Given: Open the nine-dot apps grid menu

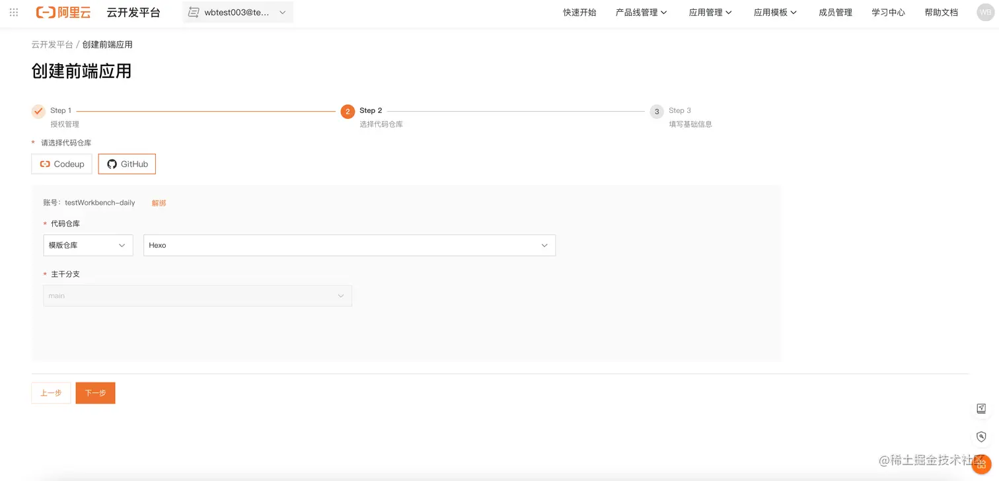Looking at the screenshot, I should click(x=13, y=13).
